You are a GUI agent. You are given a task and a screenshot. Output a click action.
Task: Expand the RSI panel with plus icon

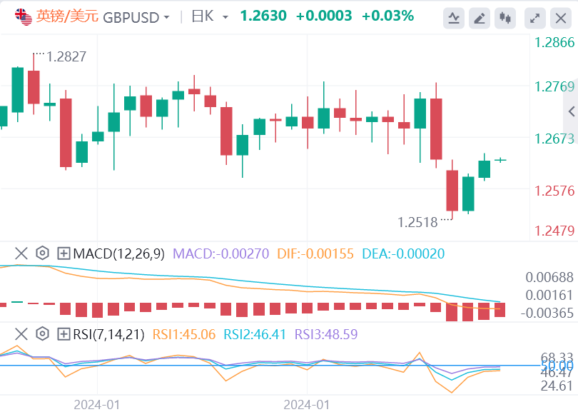(x=64, y=334)
